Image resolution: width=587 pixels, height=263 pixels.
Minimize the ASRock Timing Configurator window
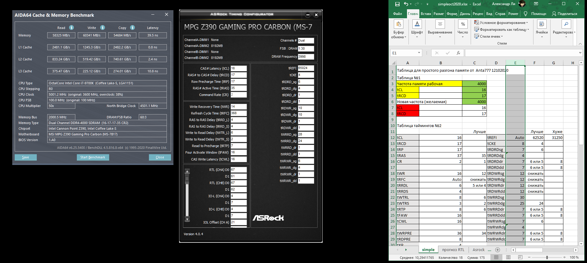(308, 15)
